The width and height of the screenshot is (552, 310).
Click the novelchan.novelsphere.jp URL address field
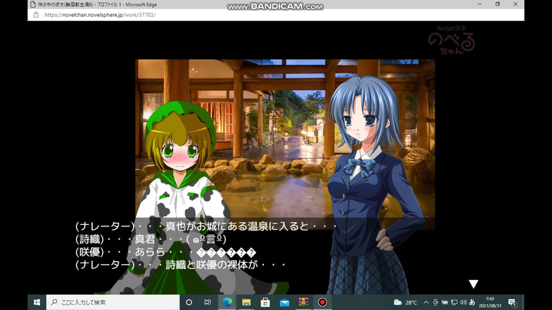pyautogui.click(x=100, y=15)
